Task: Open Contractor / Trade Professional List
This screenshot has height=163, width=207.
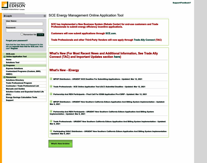Action: point(22,86)
